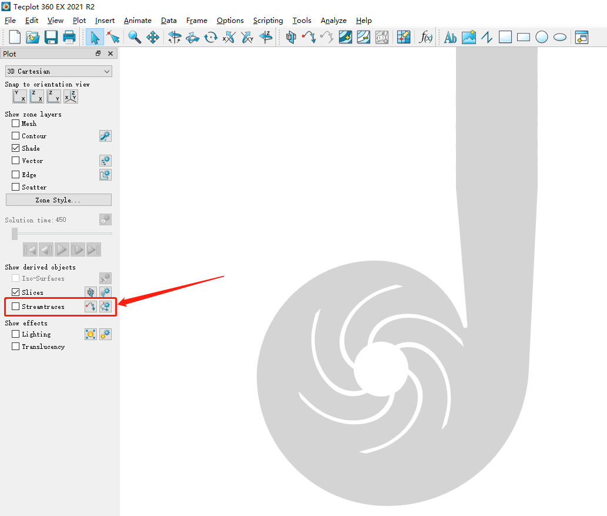607x516 pixels.
Task: Activate the Translate pan tool
Action: coord(153,38)
